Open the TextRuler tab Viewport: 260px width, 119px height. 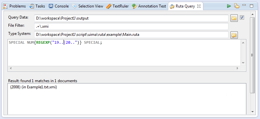[x=117, y=6]
